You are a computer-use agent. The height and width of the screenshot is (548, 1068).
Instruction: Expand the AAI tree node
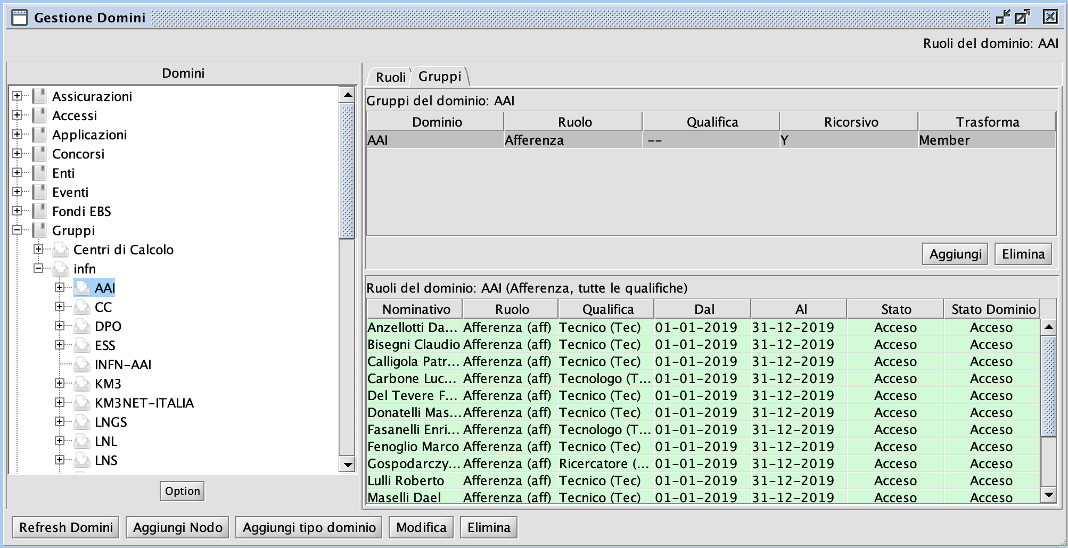coord(60,287)
